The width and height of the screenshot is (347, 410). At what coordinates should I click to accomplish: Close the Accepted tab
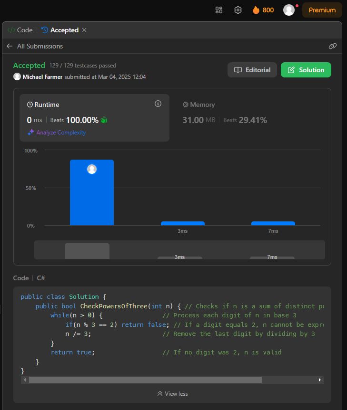[x=84, y=30]
